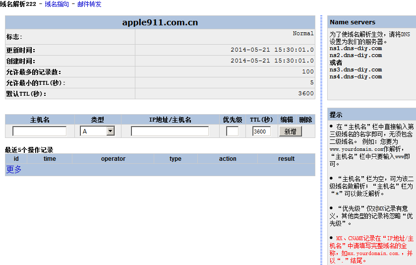Click the max records value 100
This screenshot has width=416, height=265.
tap(308, 71)
